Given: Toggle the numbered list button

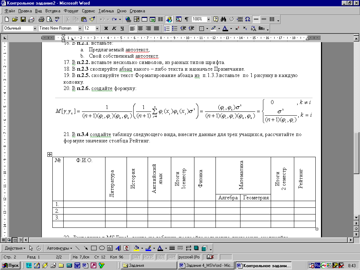Looking at the screenshot, I should [x=167, y=28].
